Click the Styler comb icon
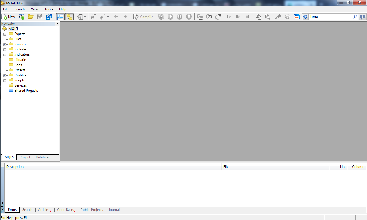 click(278, 17)
